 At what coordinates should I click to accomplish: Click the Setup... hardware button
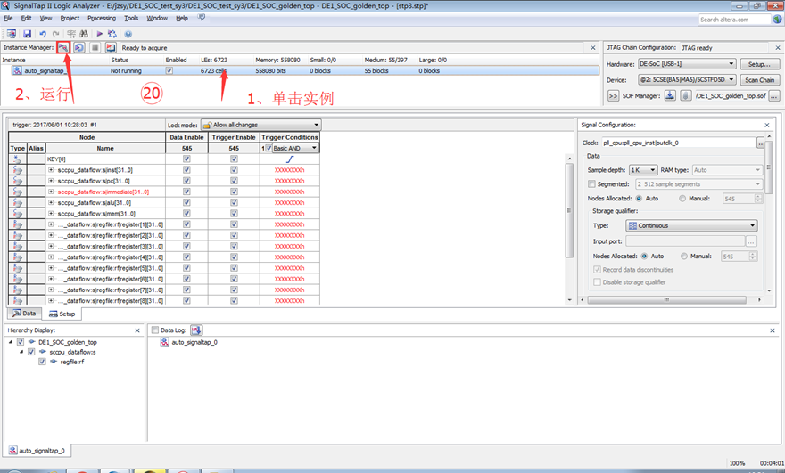click(759, 64)
